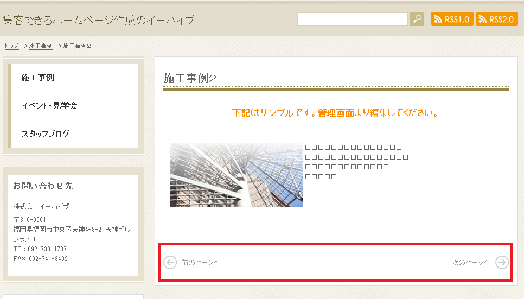Open the RSS1.0 feed
The image size is (524, 299).
tap(452, 19)
